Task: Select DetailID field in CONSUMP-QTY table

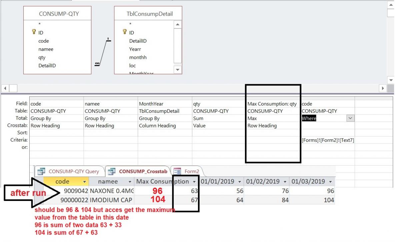Action: pyautogui.click(x=47, y=66)
